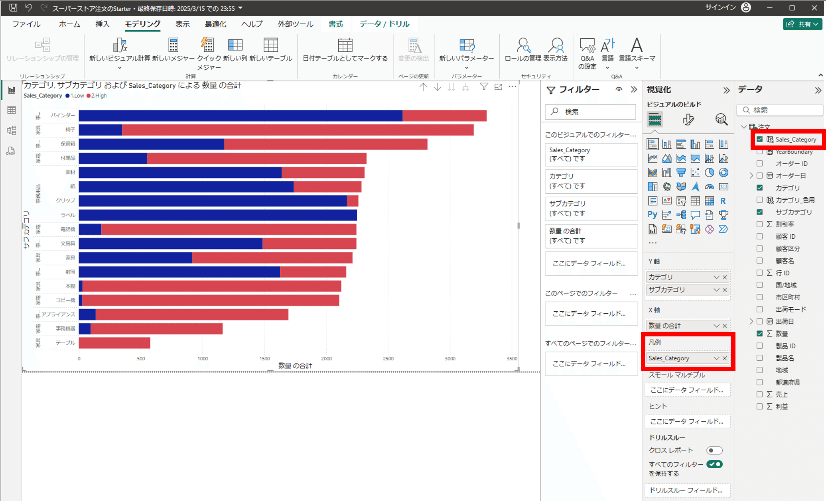Collapse the Filters (フィルター) pane

point(634,90)
